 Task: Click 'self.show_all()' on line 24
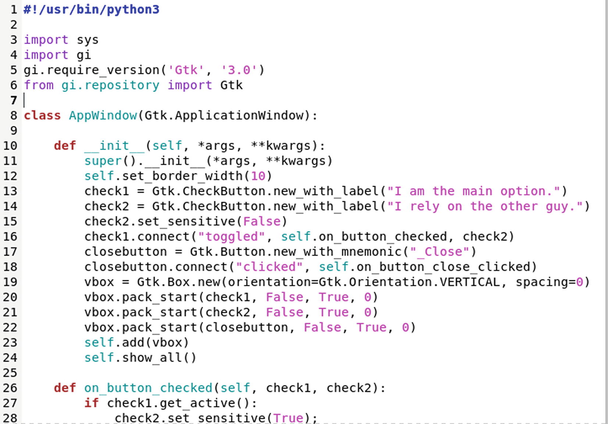pyautogui.click(x=140, y=357)
